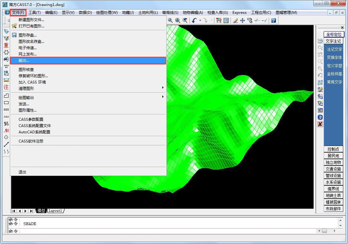The width and height of the screenshot is (348, 244).
Task: Open the 交通设施 category button
Action: pos(333,169)
